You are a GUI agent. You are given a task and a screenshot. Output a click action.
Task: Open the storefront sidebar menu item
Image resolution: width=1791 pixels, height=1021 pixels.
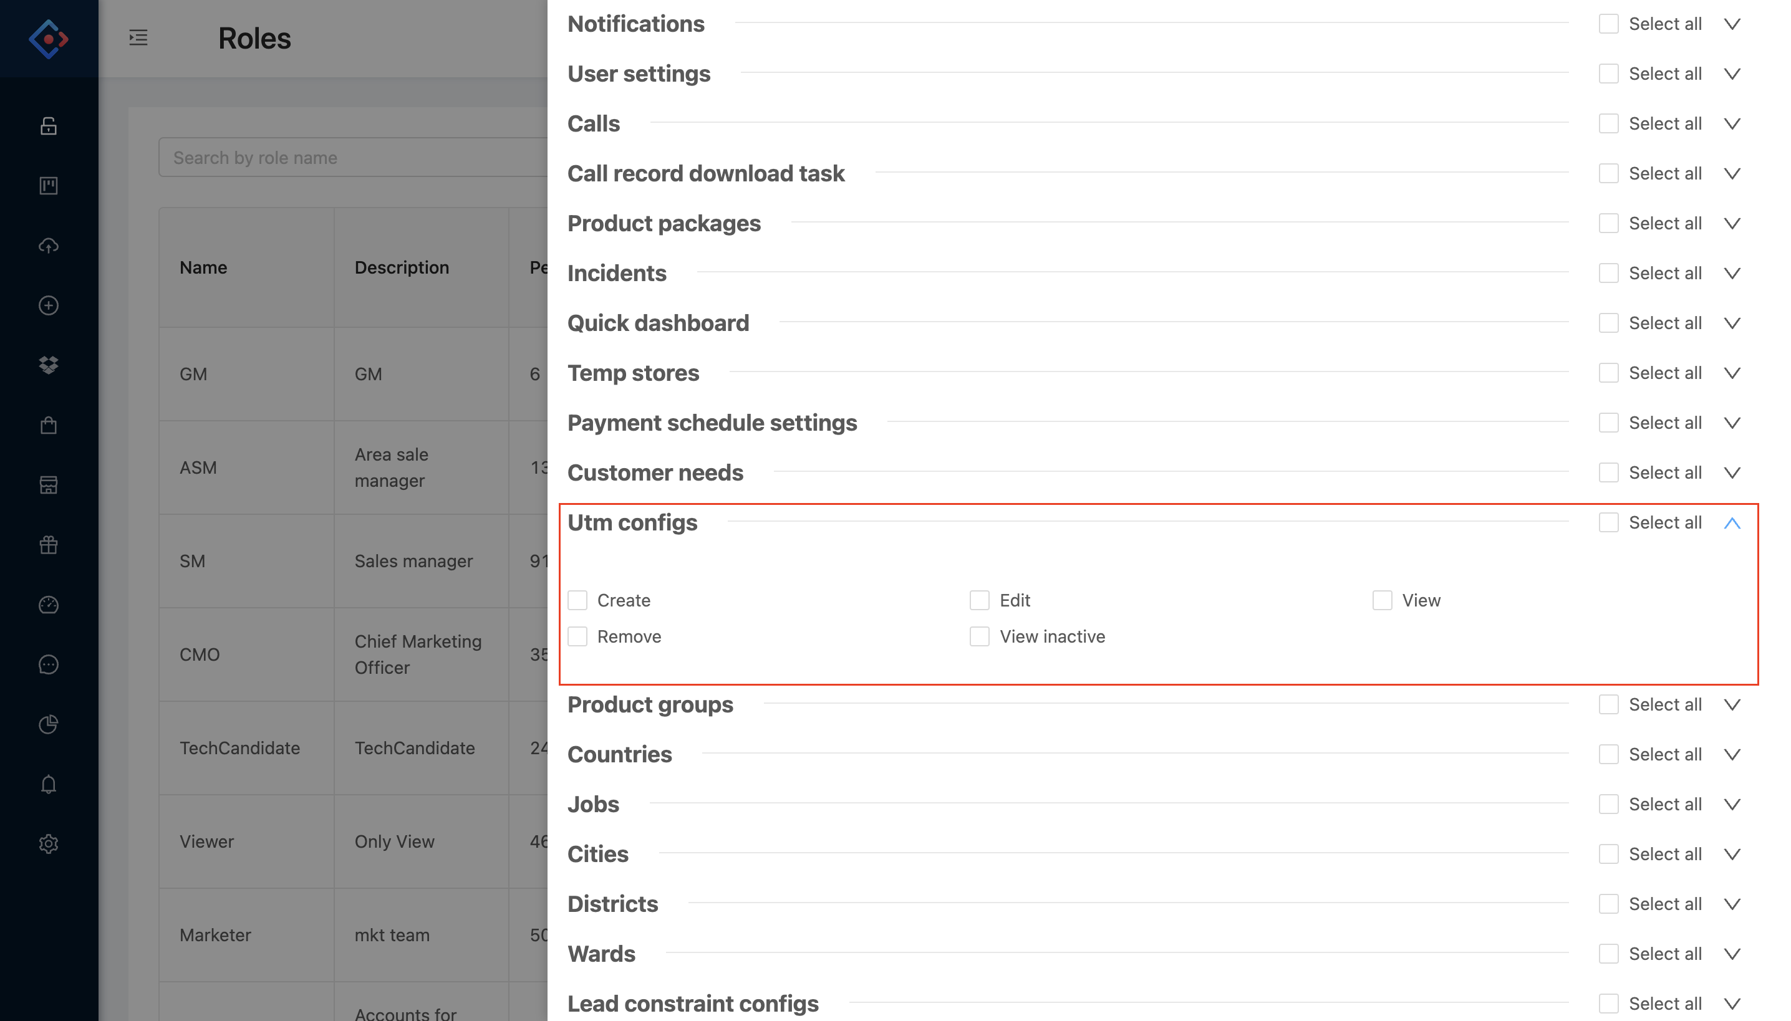point(49,484)
